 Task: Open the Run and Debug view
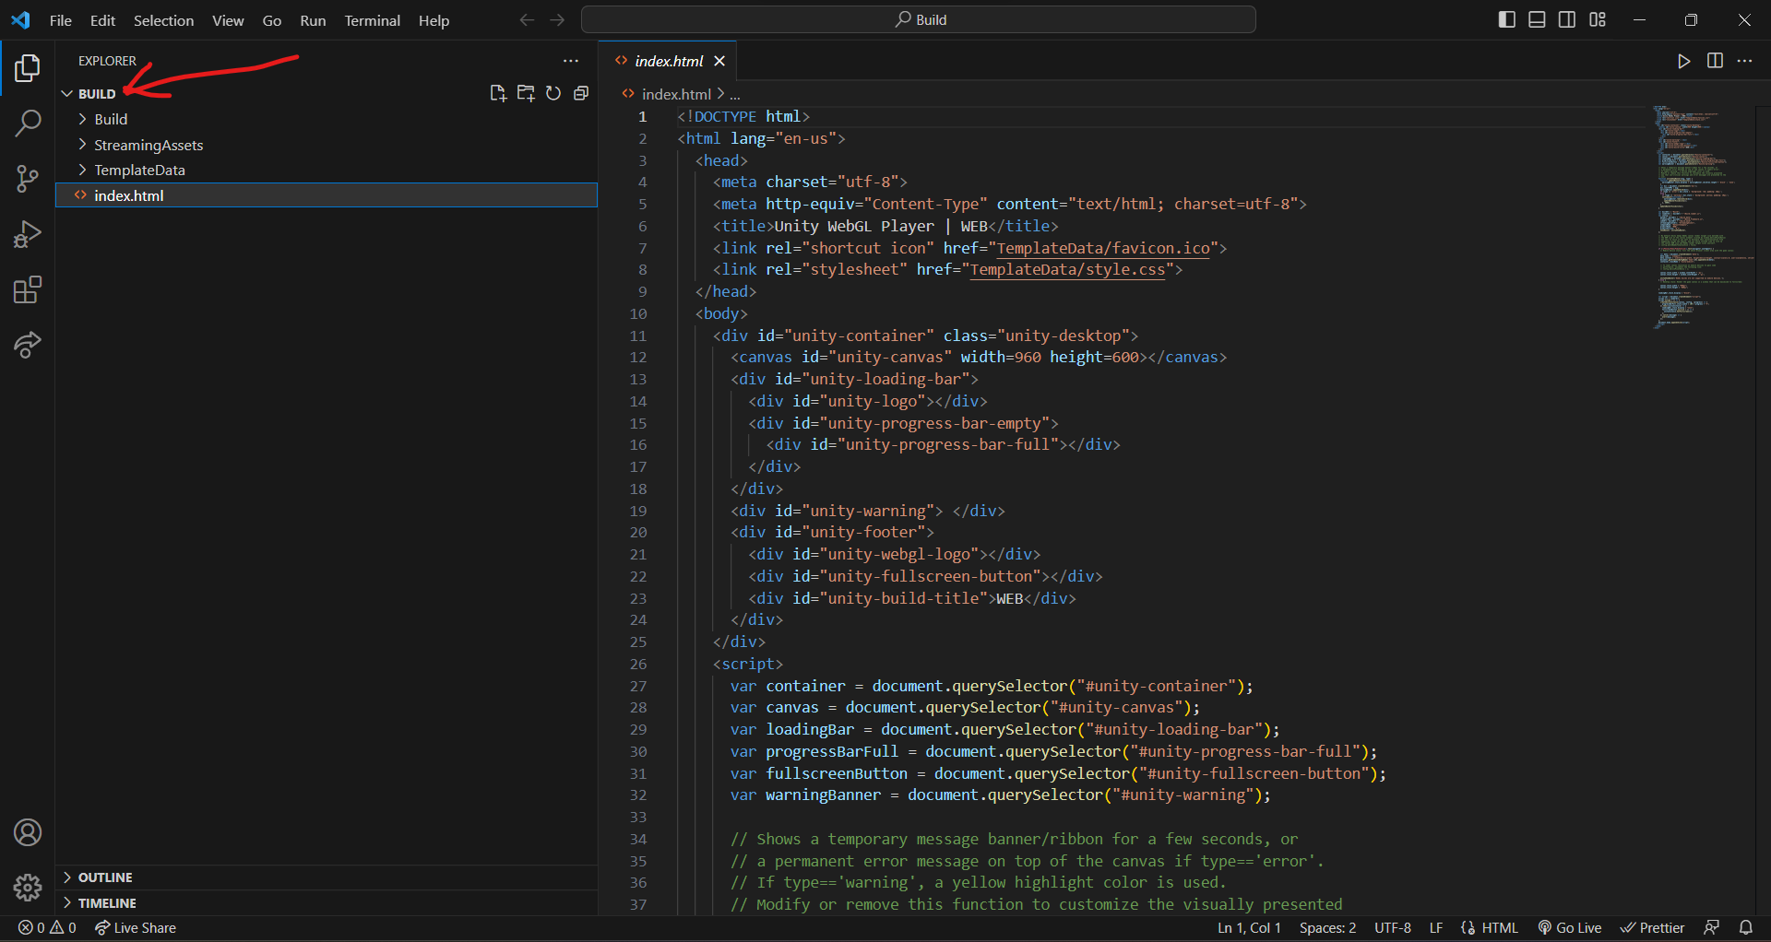(28, 234)
